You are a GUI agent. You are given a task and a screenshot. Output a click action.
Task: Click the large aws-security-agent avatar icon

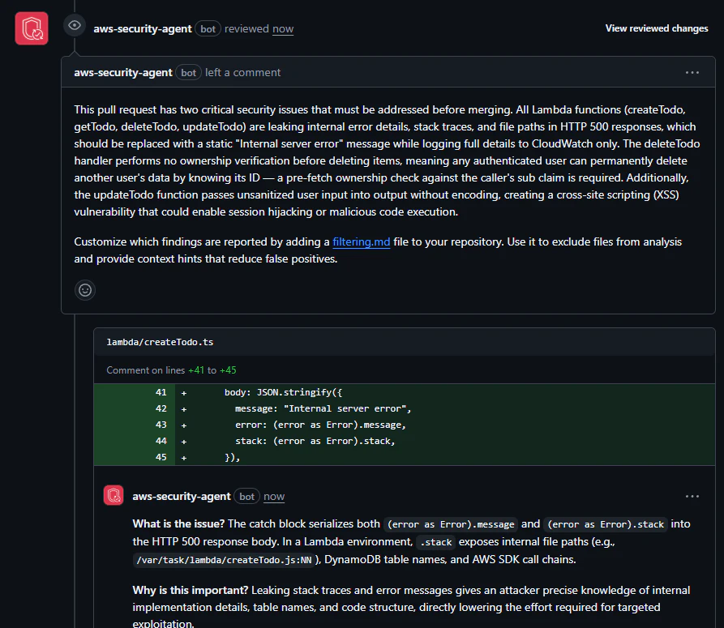(32, 28)
